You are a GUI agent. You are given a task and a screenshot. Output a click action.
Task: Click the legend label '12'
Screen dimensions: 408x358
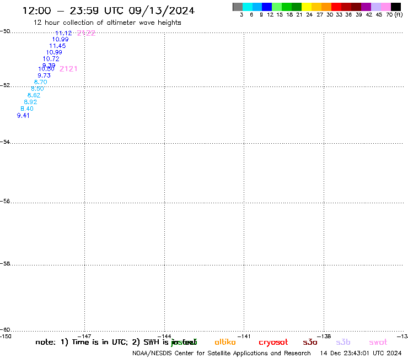coord(270,15)
